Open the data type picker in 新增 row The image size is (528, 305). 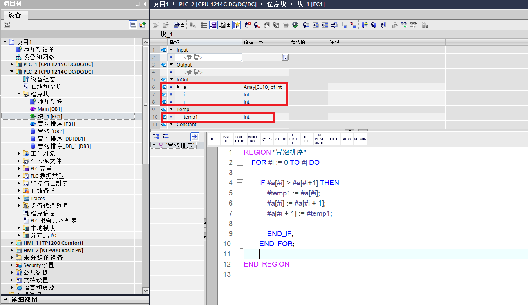click(285, 57)
